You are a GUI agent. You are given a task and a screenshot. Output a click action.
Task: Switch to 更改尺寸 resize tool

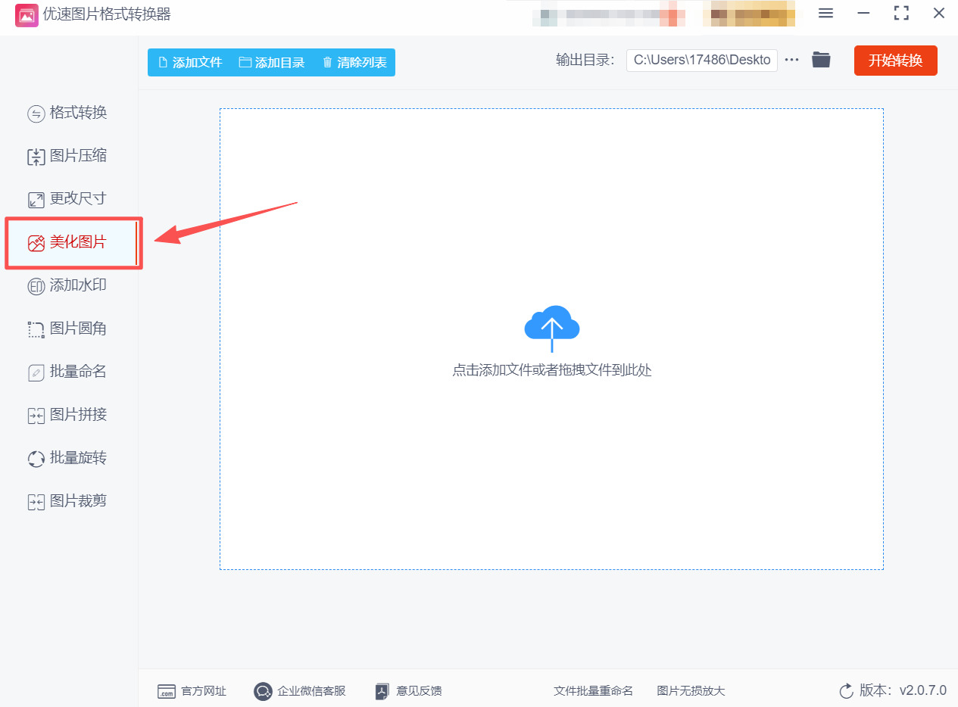[x=68, y=198]
